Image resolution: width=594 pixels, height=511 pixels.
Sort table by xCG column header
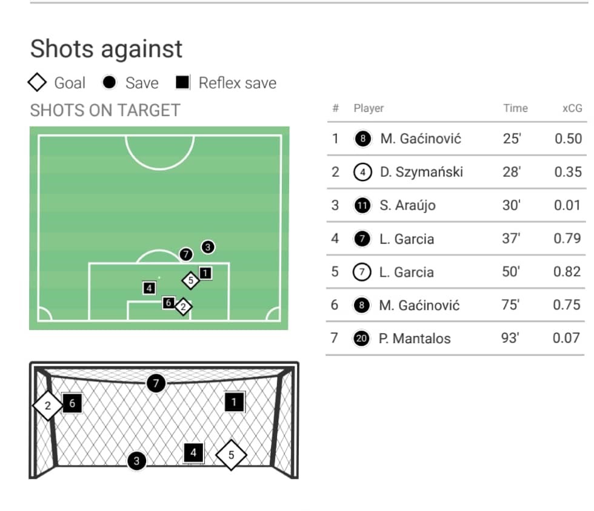point(572,108)
